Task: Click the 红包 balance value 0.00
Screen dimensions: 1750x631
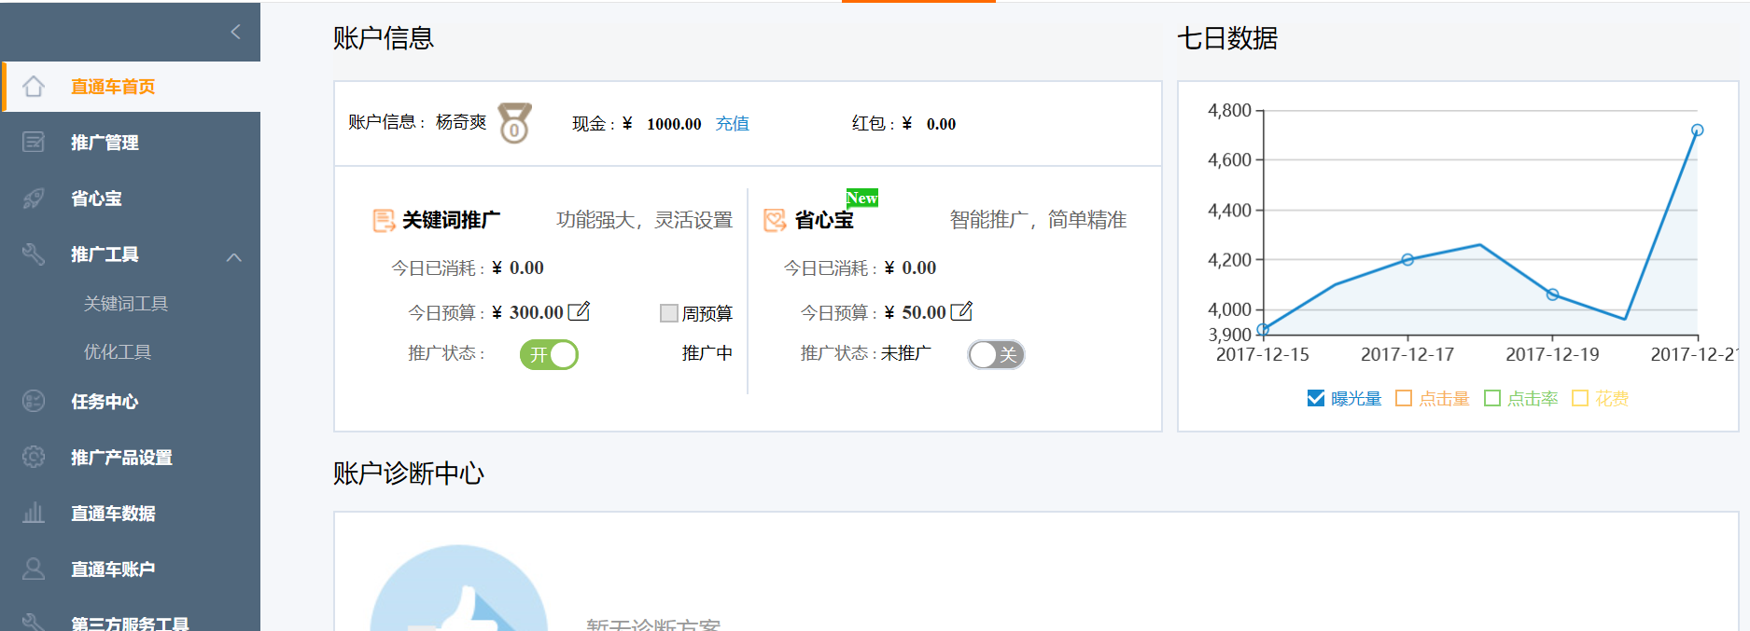Action: coord(941,124)
